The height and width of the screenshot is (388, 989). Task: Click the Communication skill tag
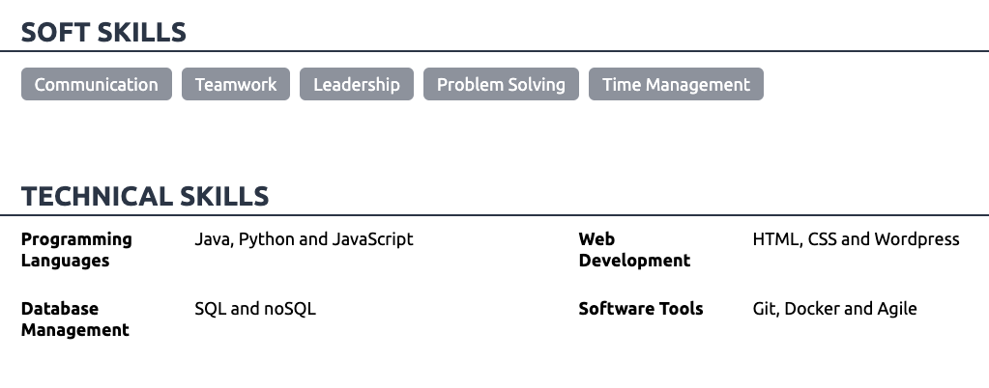point(96,84)
